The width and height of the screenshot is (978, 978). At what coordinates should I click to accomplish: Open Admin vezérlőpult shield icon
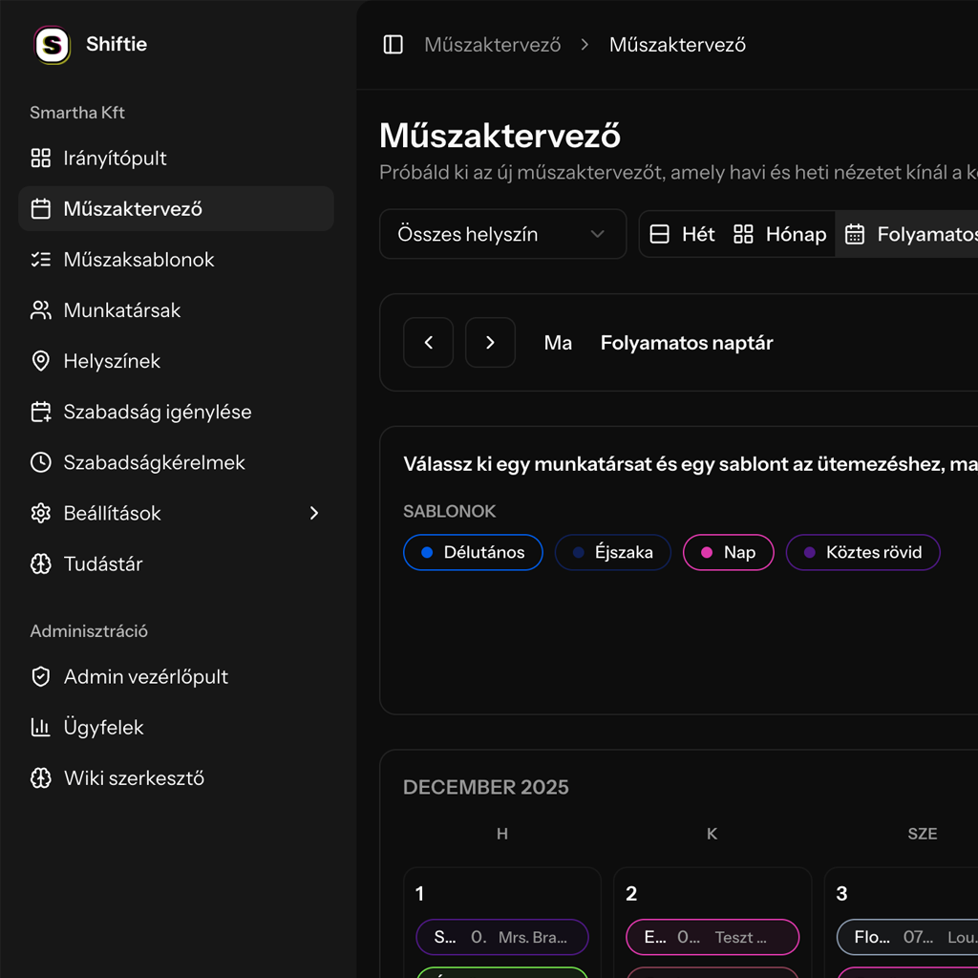[40, 677]
